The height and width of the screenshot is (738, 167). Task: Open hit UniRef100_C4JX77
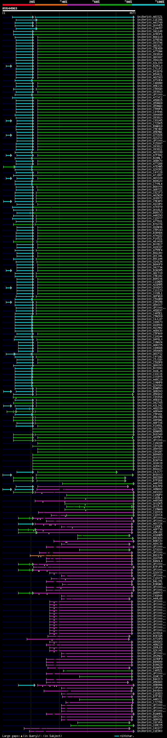tap(150, 472)
